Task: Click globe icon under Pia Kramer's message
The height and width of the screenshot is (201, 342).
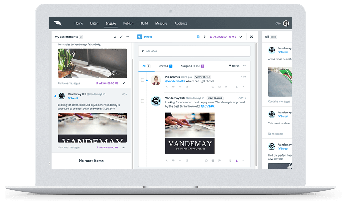Action: click(x=187, y=87)
